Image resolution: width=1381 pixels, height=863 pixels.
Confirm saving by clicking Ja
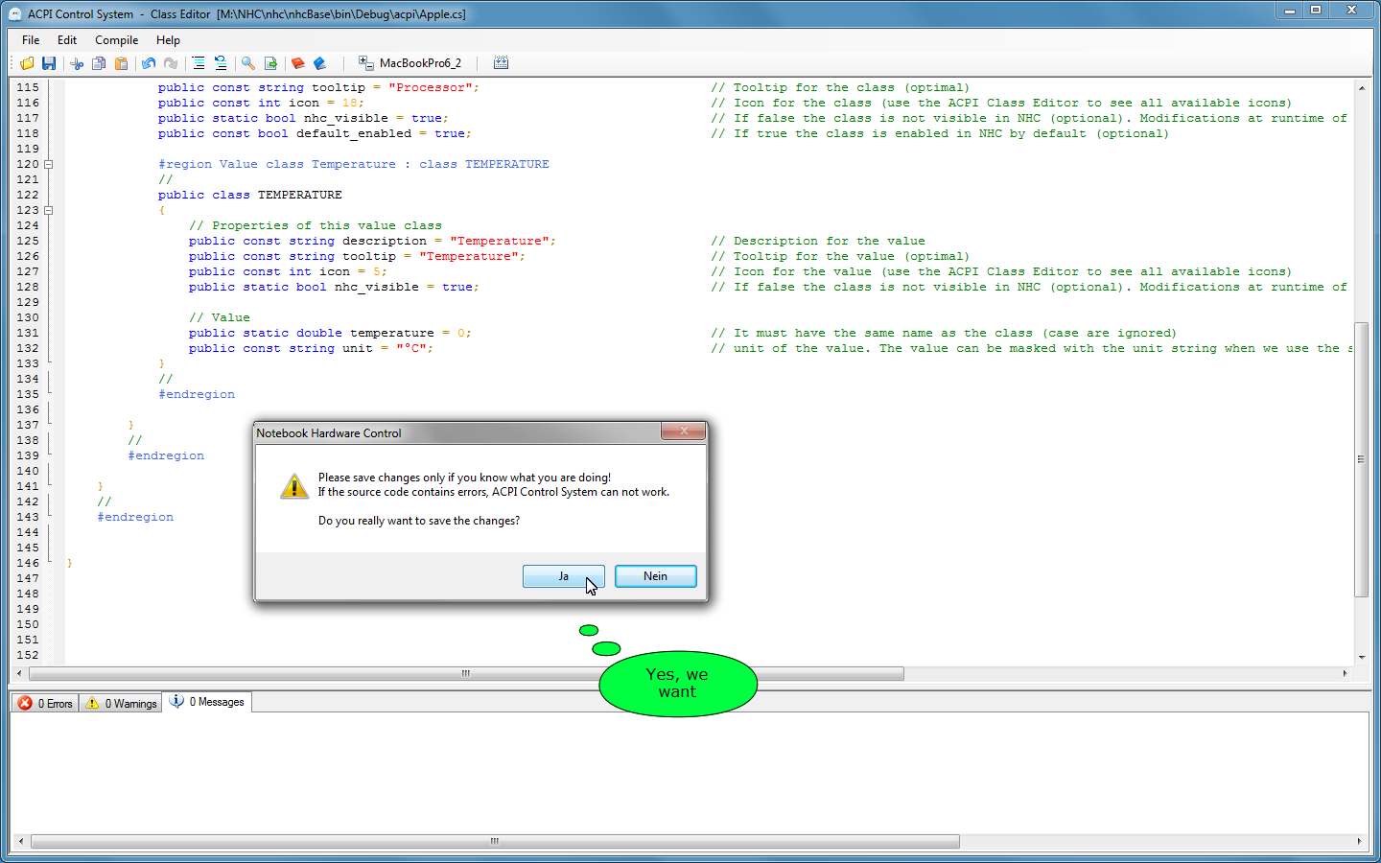point(563,576)
